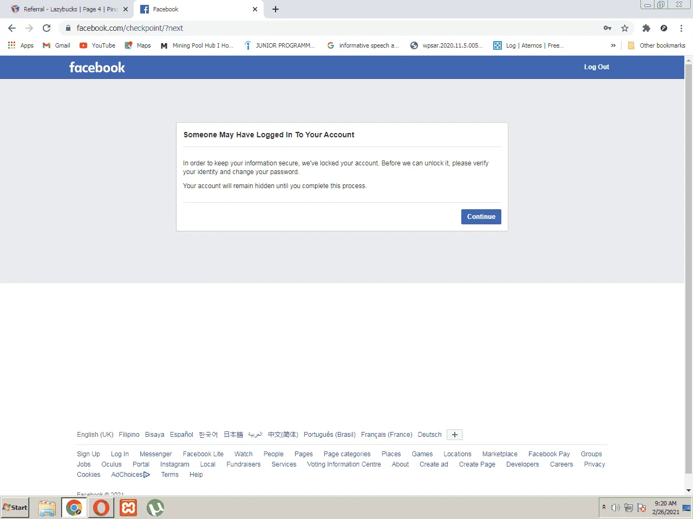Expand hidden bookmarks chevron
The width and height of the screenshot is (693, 519).
613,45
